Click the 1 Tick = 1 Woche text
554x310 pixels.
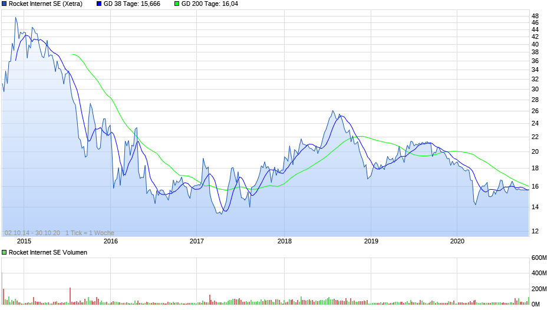click(90, 233)
